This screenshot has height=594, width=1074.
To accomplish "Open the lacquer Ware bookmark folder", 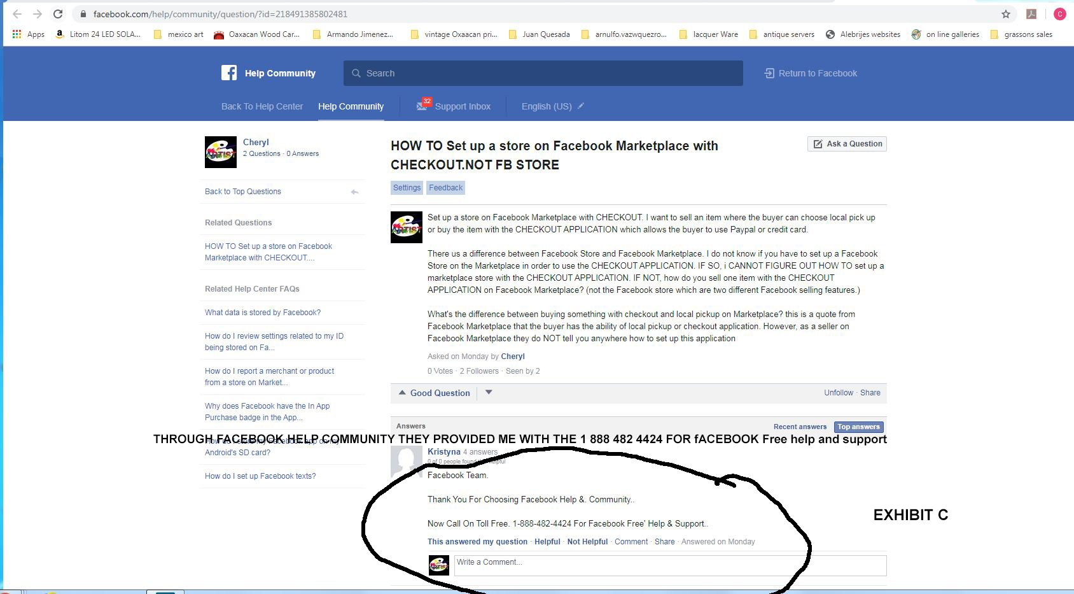I will [709, 34].
